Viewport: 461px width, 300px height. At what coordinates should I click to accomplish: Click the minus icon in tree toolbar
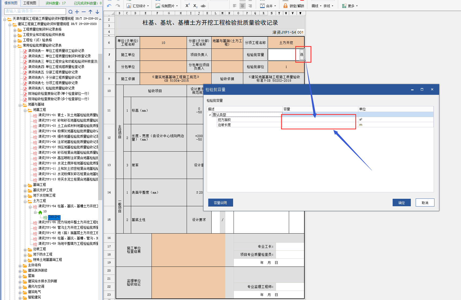point(84,12)
